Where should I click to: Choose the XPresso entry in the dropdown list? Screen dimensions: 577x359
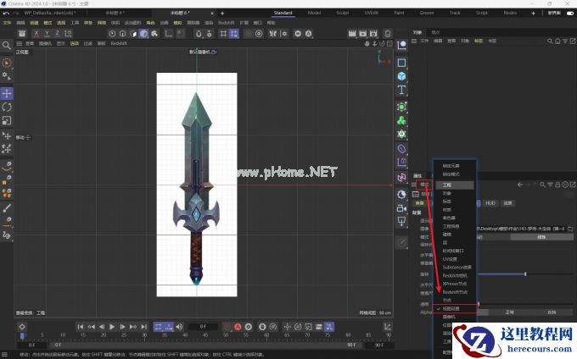455,284
